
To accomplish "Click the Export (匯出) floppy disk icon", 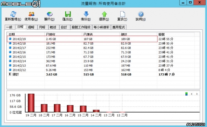I will click(x=68, y=14).
